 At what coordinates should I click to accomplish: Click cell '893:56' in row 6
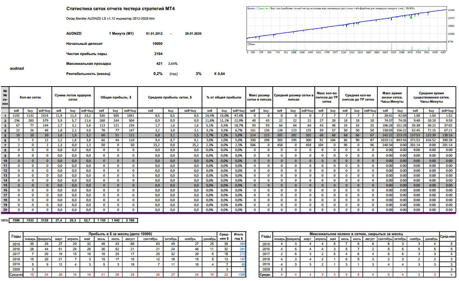(x=401, y=140)
